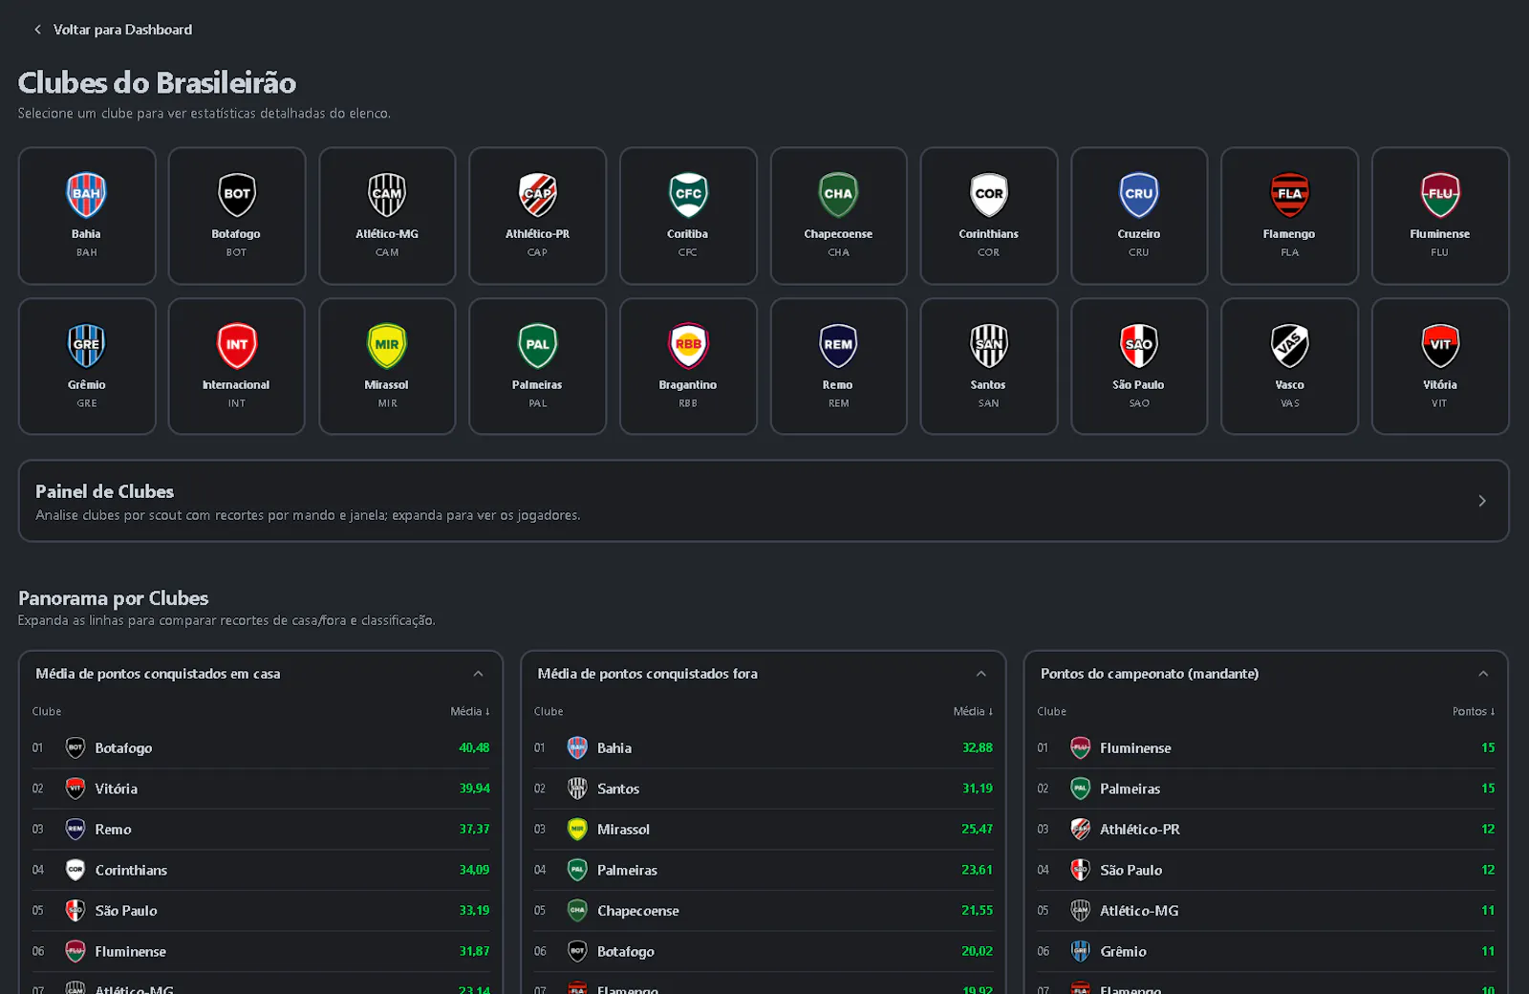Click Botafogo row with 20,02 average
This screenshot has width=1529, height=994.
tap(764, 951)
